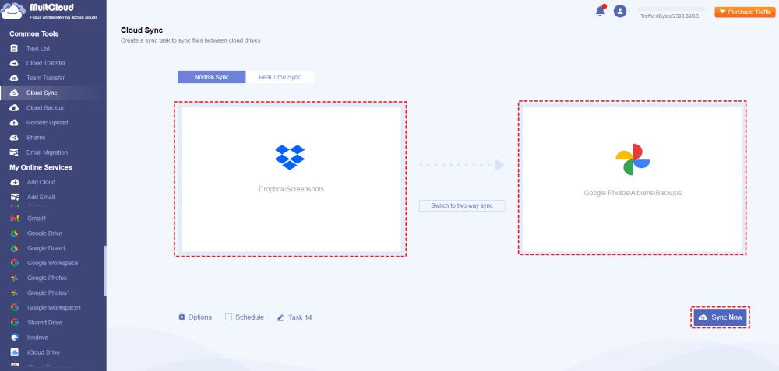The height and width of the screenshot is (371, 779).
Task: Select the Google Photos\Albums\Backups target box
Action: (633, 180)
